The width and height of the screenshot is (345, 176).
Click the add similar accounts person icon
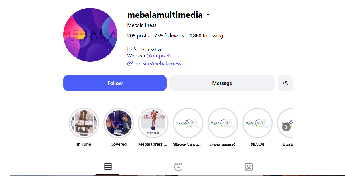(285, 83)
